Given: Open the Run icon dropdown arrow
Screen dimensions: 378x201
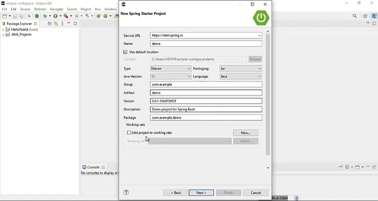Looking at the screenshot, I should coord(60,16).
